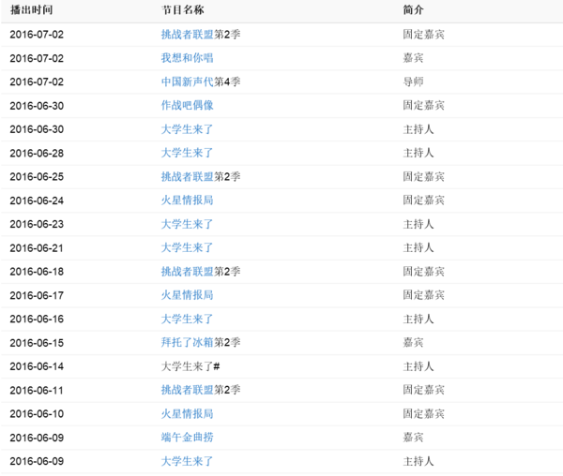Select the 大学生来了# text dated 2016-06-14
The image size is (563, 476).
click(x=190, y=366)
